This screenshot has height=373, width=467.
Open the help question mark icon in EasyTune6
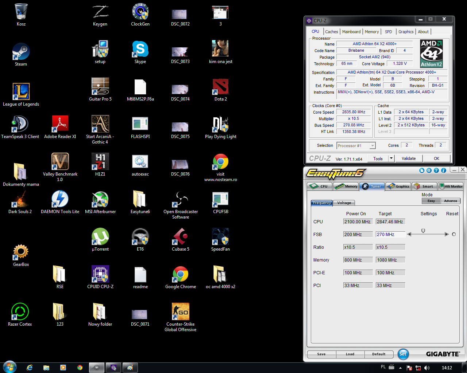436,170
